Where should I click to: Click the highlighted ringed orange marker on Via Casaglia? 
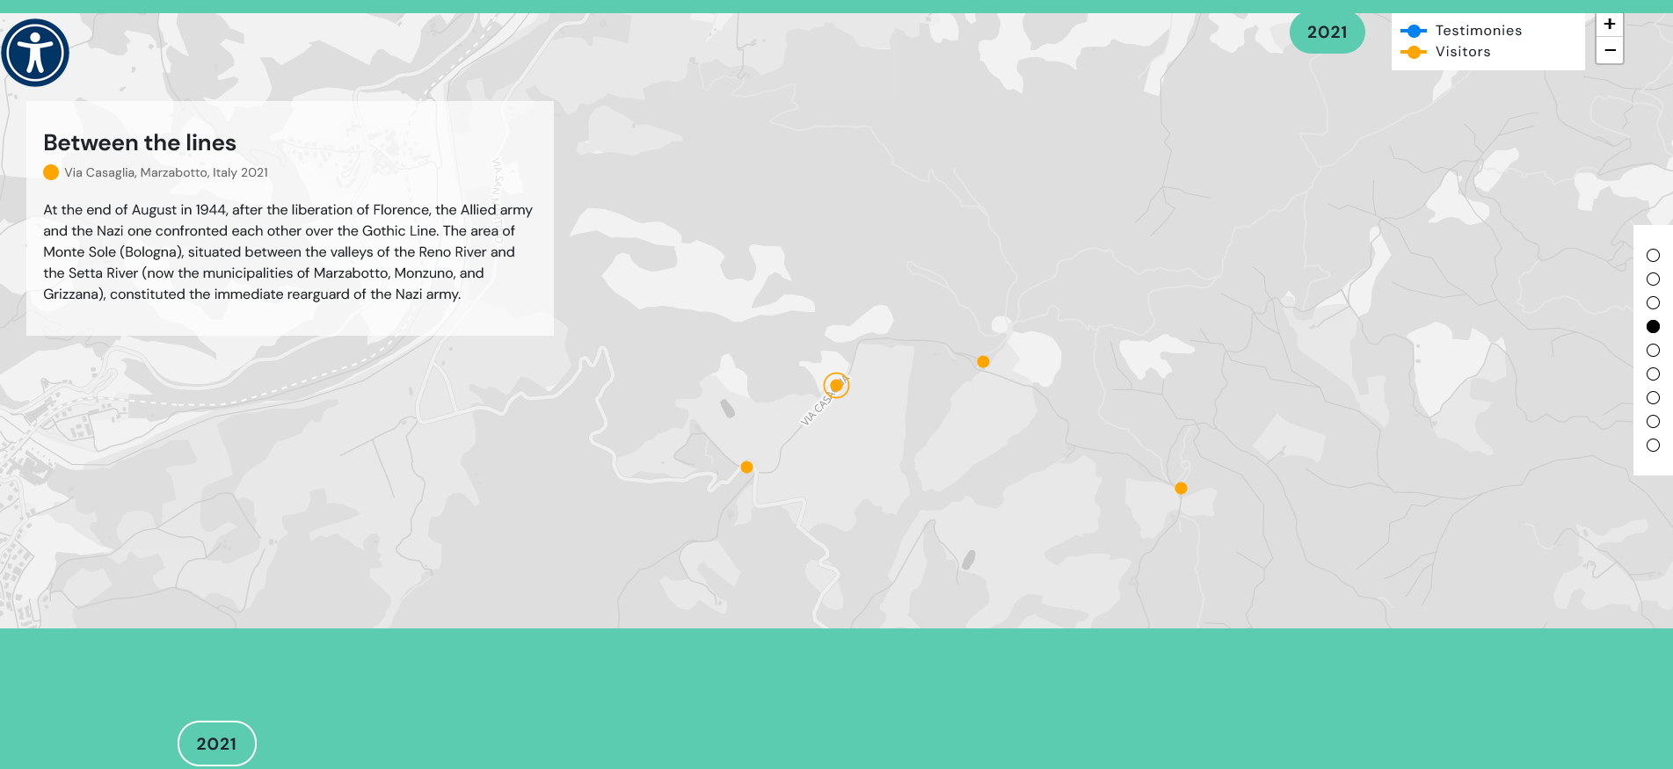(836, 385)
